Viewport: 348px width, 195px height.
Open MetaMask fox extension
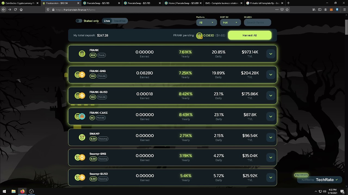pyautogui.click(x=331, y=9)
